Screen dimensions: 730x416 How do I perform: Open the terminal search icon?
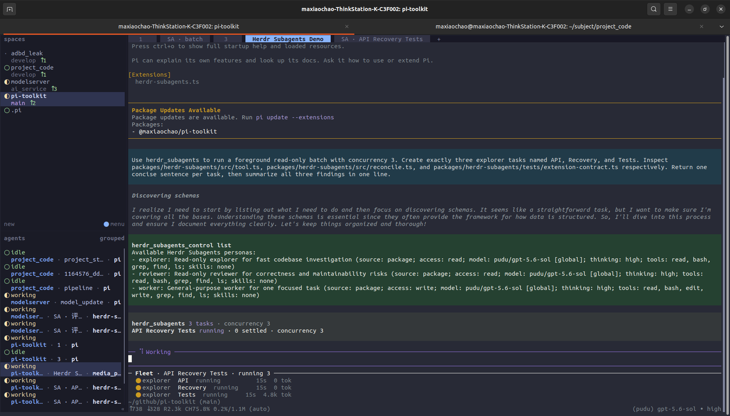[x=654, y=9]
